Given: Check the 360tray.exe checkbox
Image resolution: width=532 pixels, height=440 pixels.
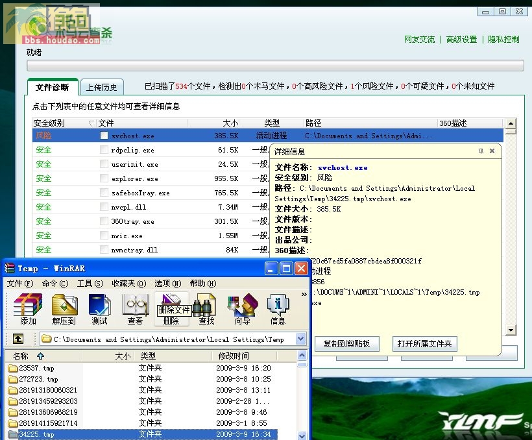Looking at the screenshot, I should point(104,221).
